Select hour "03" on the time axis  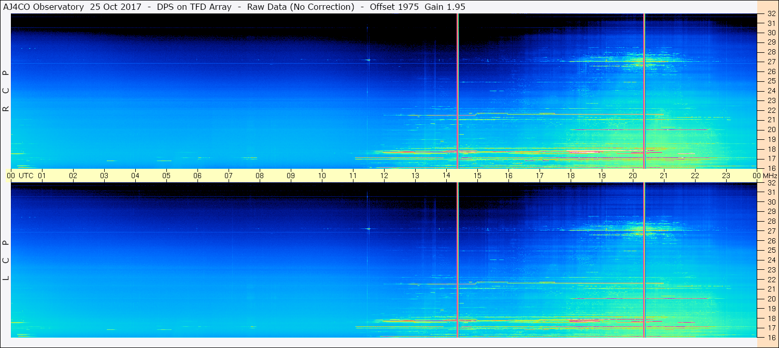(x=104, y=176)
